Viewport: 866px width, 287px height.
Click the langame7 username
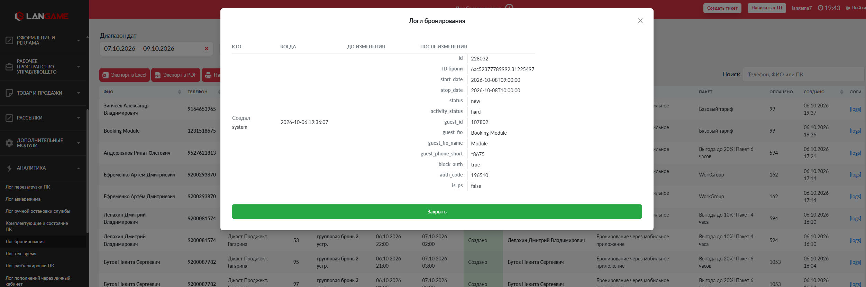pos(802,8)
